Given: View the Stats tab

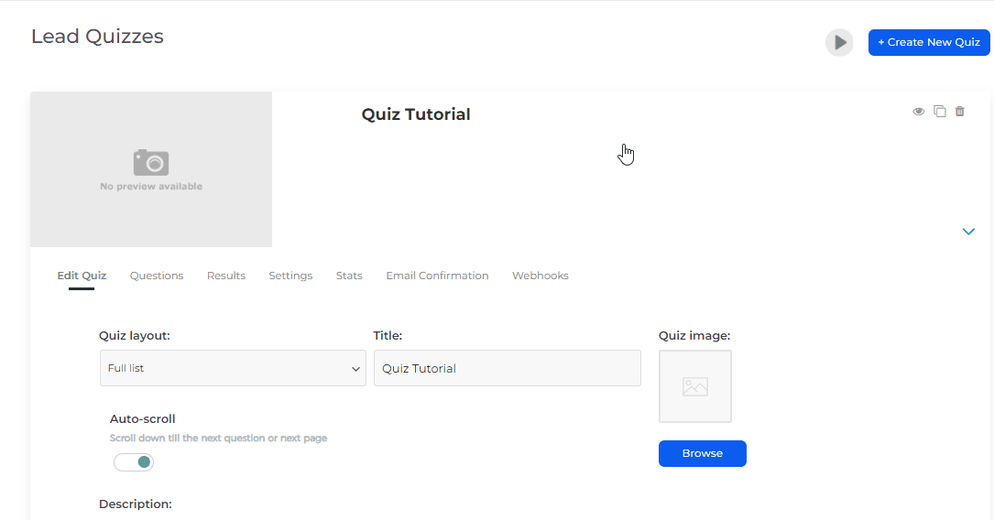Looking at the screenshot, I should [x=349, y=276].
